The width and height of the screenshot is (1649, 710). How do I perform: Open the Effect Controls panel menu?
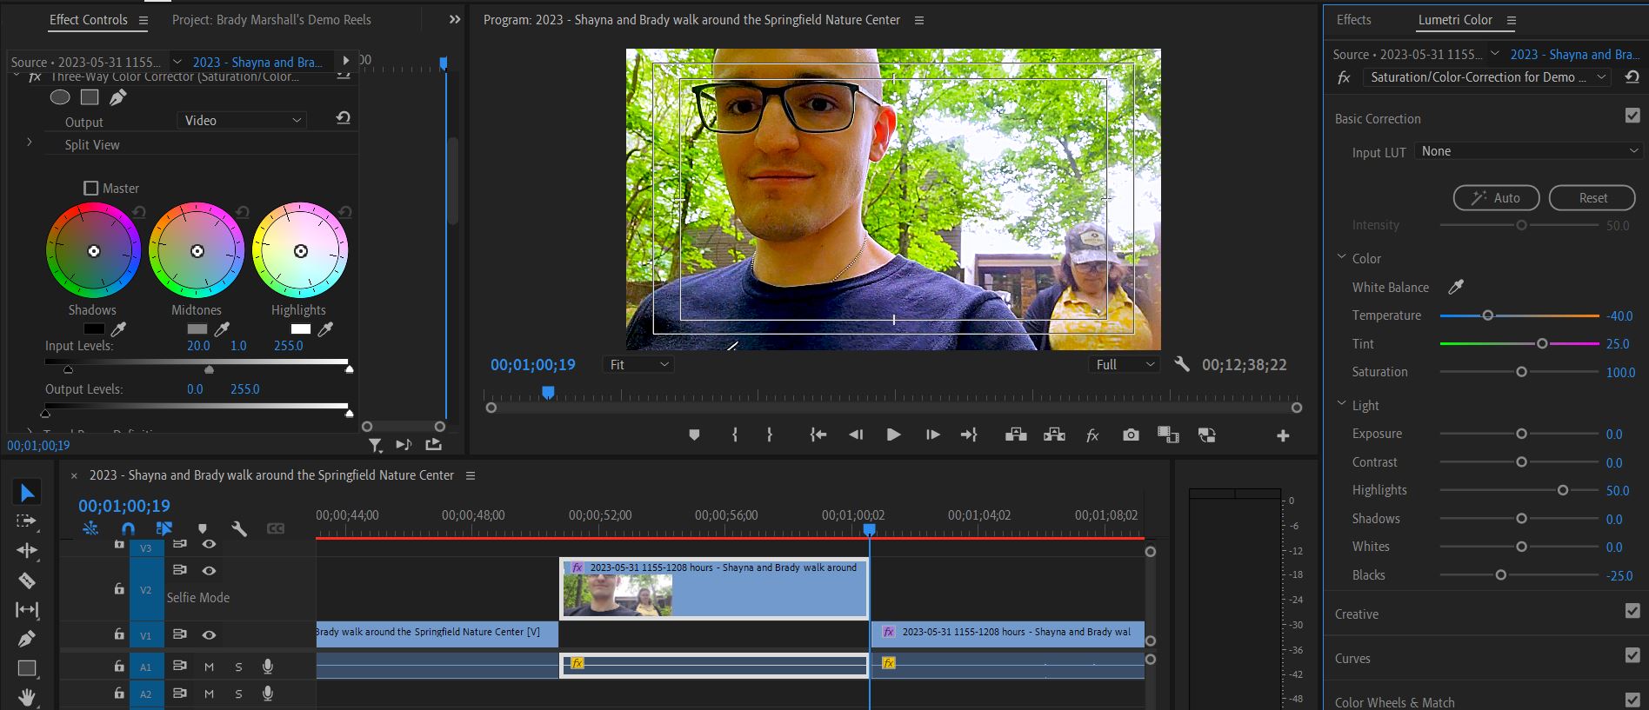pos(144,20)
